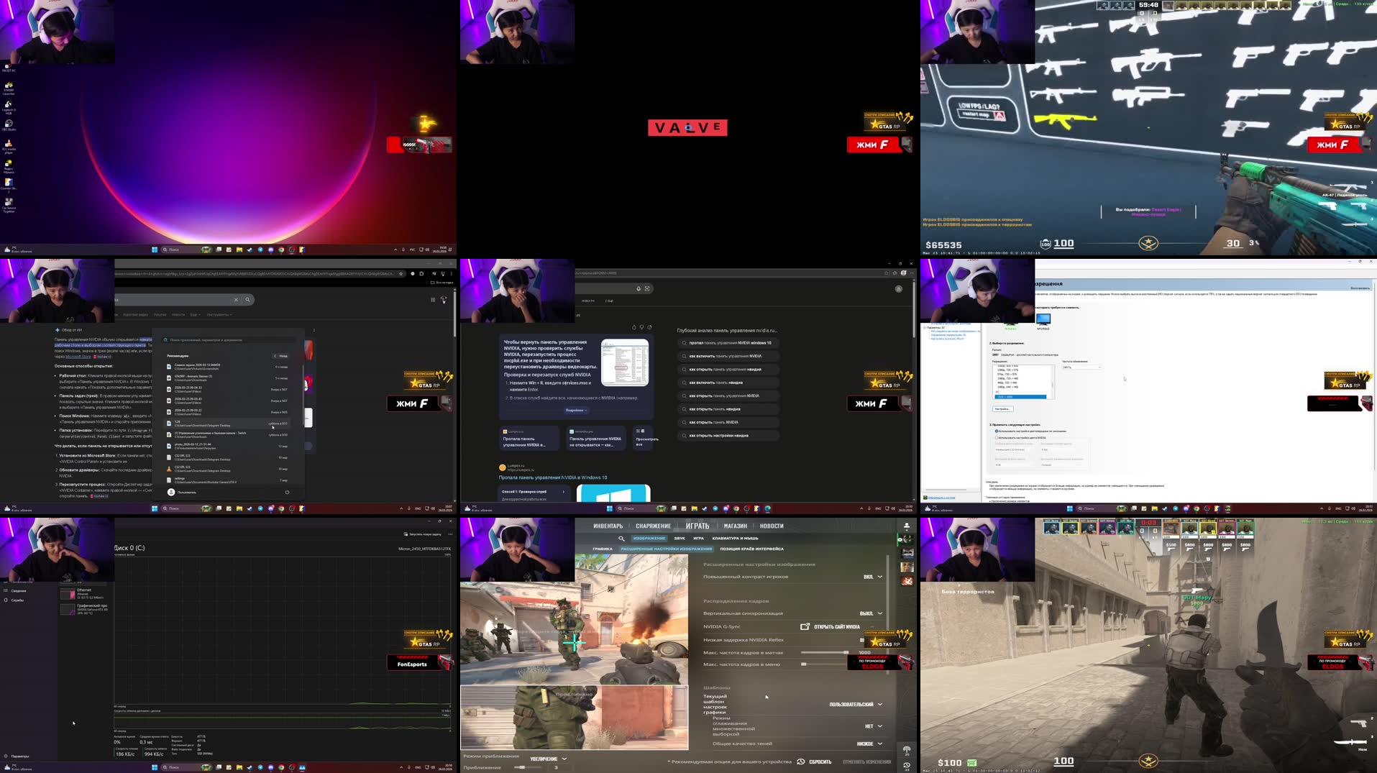Viewport: 1377px width, 773px height.
Task: Switch to the ЗВУК settings tab
Action: point(680,539)
